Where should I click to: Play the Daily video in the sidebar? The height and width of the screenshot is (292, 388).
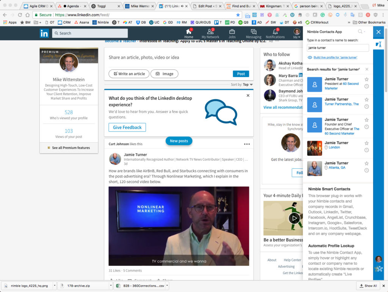click(x=294, y=218)
